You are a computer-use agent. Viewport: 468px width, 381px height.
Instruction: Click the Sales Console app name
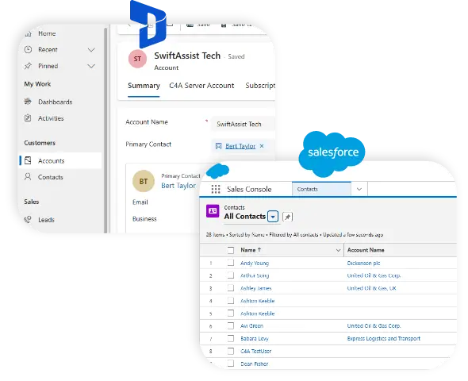tap(249, 189)
